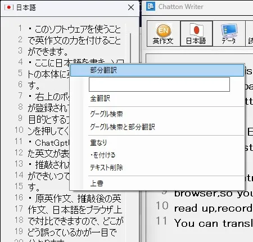Screen dimensions: 253x242
Task: Open the データ monitor toolbar button
Action: [229, 33]
